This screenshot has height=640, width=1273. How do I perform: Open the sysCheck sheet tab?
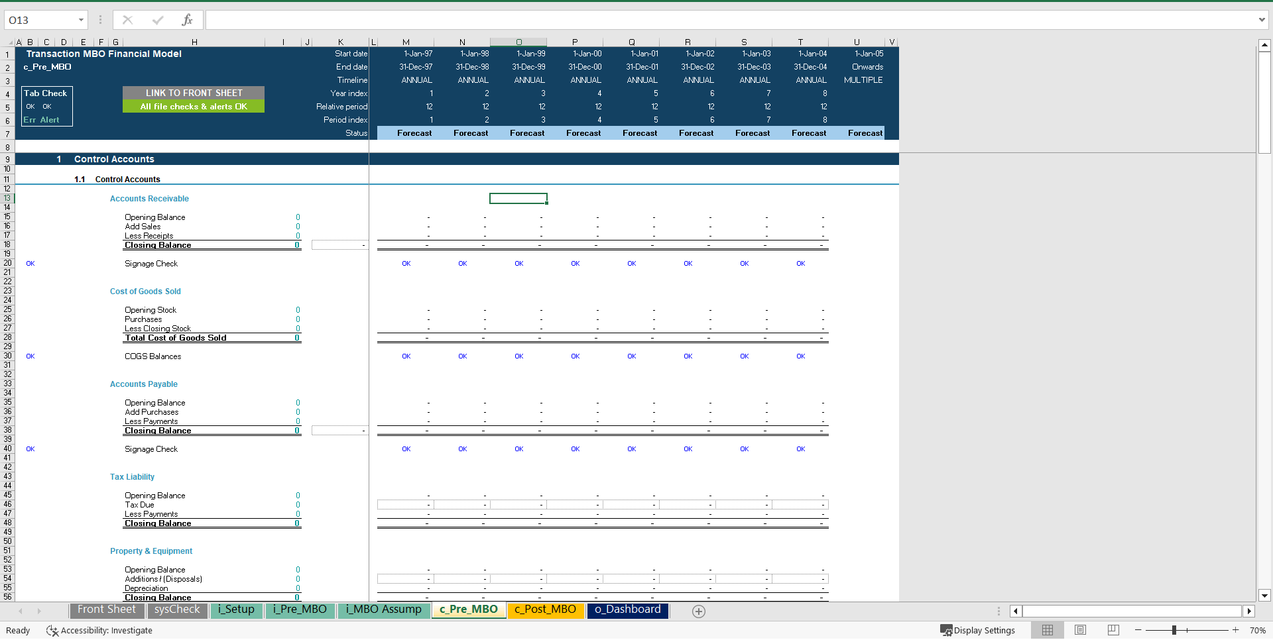(177, 610)
